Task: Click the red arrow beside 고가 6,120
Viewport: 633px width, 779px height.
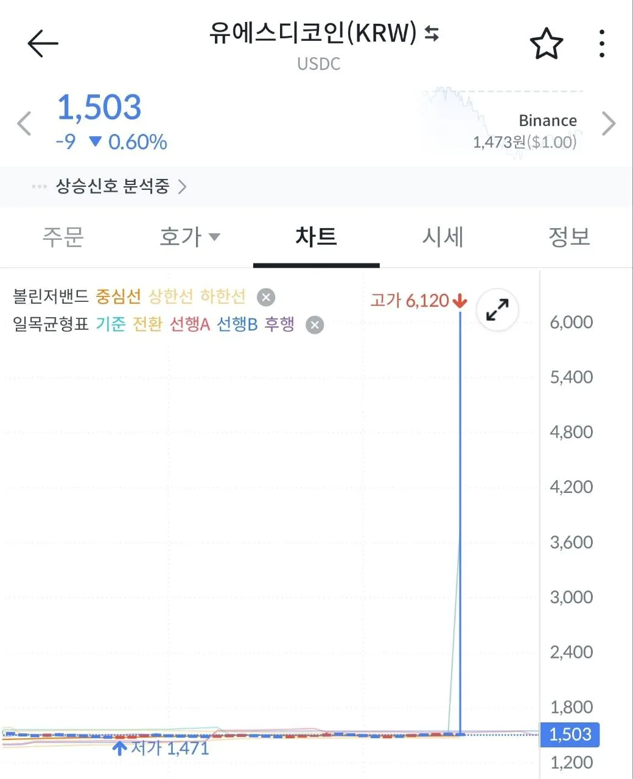Action: point(460,300)
